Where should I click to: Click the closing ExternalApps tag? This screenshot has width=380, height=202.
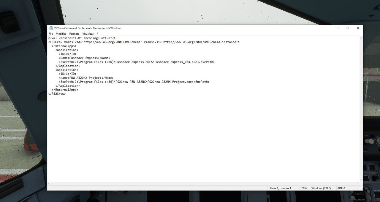(65, 90)
